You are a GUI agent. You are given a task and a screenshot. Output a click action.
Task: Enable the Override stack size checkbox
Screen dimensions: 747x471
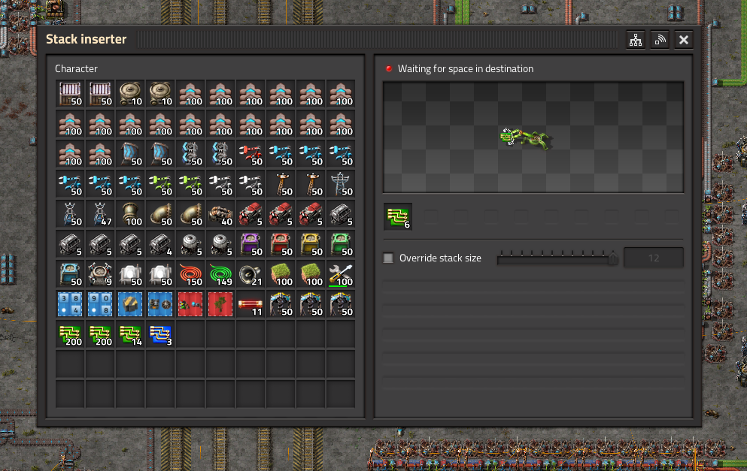point(388,258)
